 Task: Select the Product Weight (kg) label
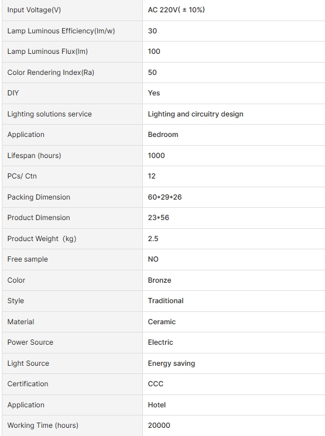[x=42, y=239]
